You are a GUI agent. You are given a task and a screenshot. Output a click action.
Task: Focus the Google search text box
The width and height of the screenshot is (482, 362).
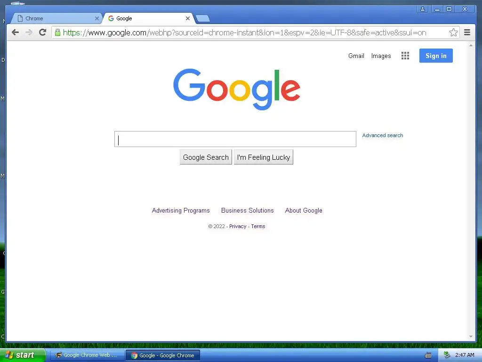click(x=235, y=139)
